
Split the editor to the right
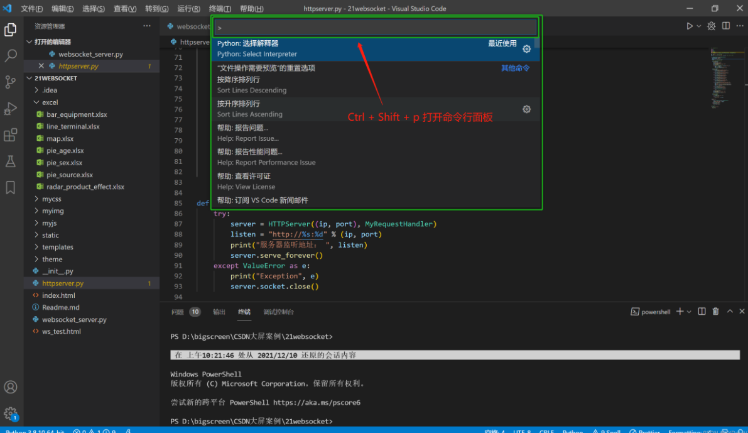pyautogui.click(x=725, y=26)
